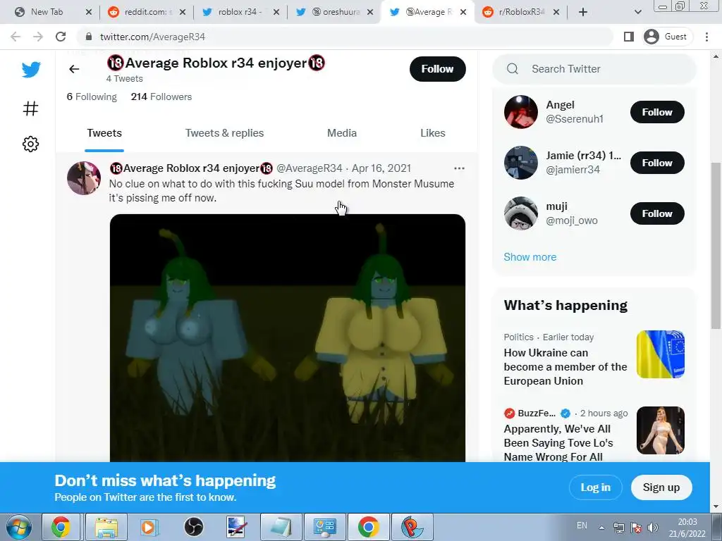Image resolution: width=722 pixels, height=541 pixels.
Task: Open the 6 Following list
Action: 92,97
